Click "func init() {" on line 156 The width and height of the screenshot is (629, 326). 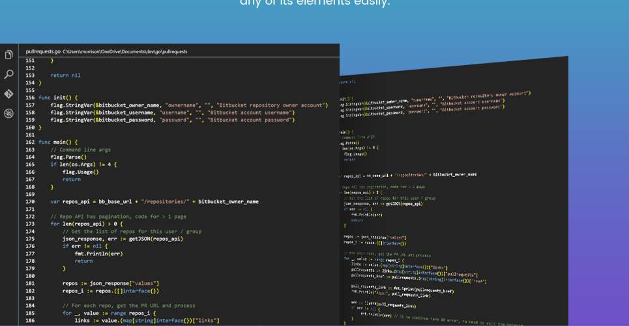[x=58, y=98]
